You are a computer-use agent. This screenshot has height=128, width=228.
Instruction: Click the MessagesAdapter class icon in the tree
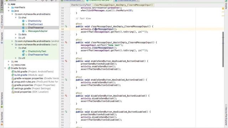pyautogui.click(x=23, y=31)
